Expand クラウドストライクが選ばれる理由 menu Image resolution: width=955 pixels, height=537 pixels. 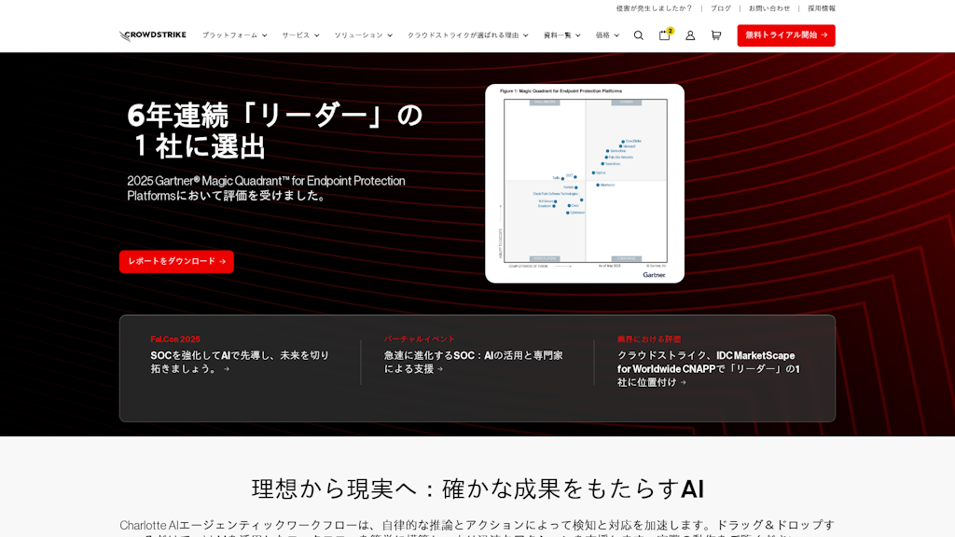468,35
